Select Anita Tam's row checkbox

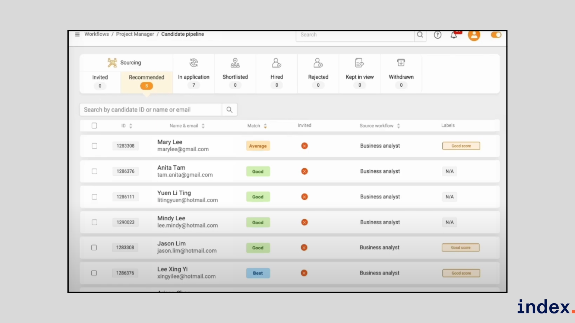94,171
